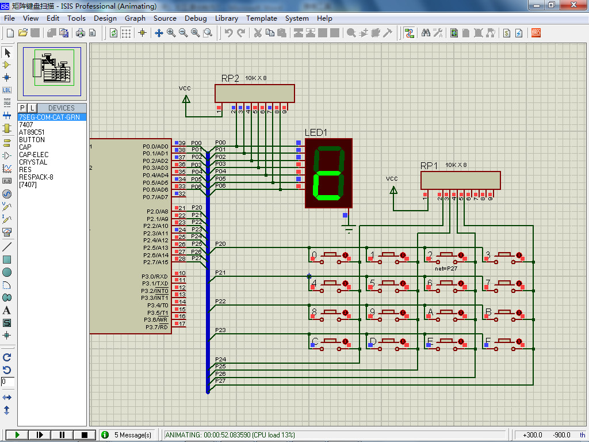Open the 5 Message(s) simulation log
Screen dimensions: 589x442
(x=128, y=435)
